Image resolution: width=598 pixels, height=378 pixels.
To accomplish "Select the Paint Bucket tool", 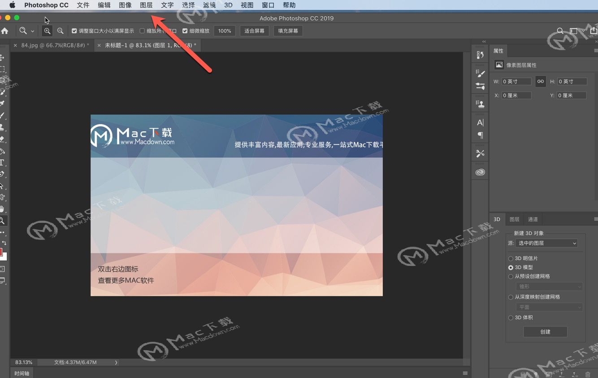I will pos(2,151).
